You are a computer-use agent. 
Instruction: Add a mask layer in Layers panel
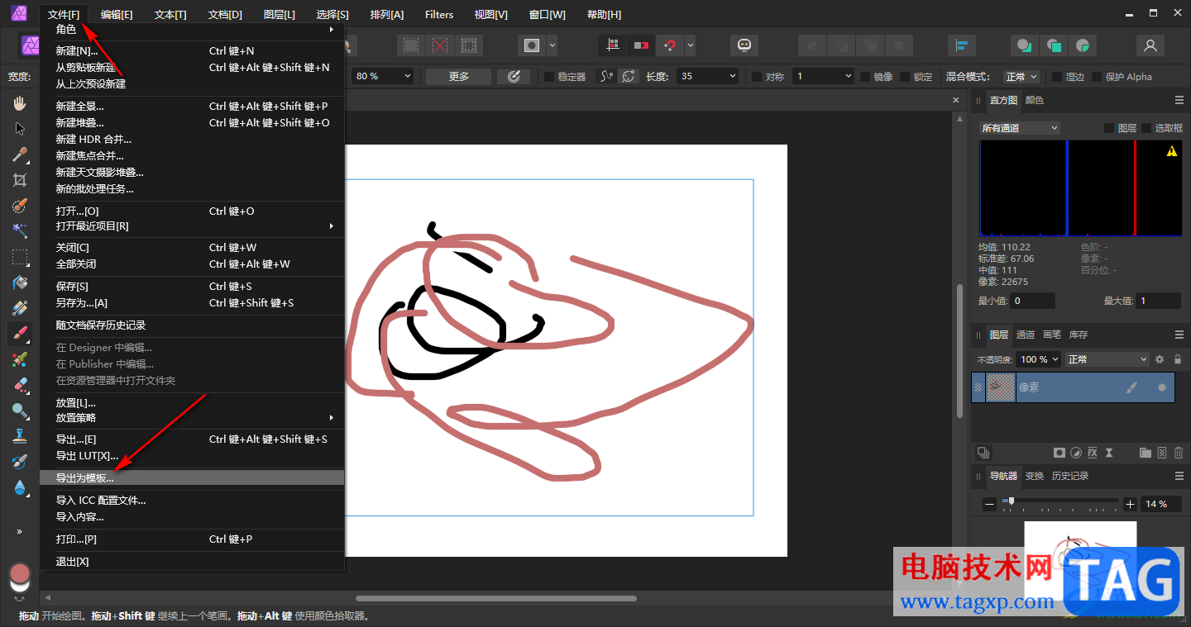pos(1058,453)
